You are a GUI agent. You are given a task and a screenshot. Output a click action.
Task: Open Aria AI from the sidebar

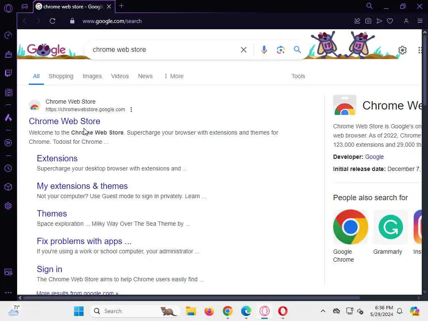[x=8, y=117]
